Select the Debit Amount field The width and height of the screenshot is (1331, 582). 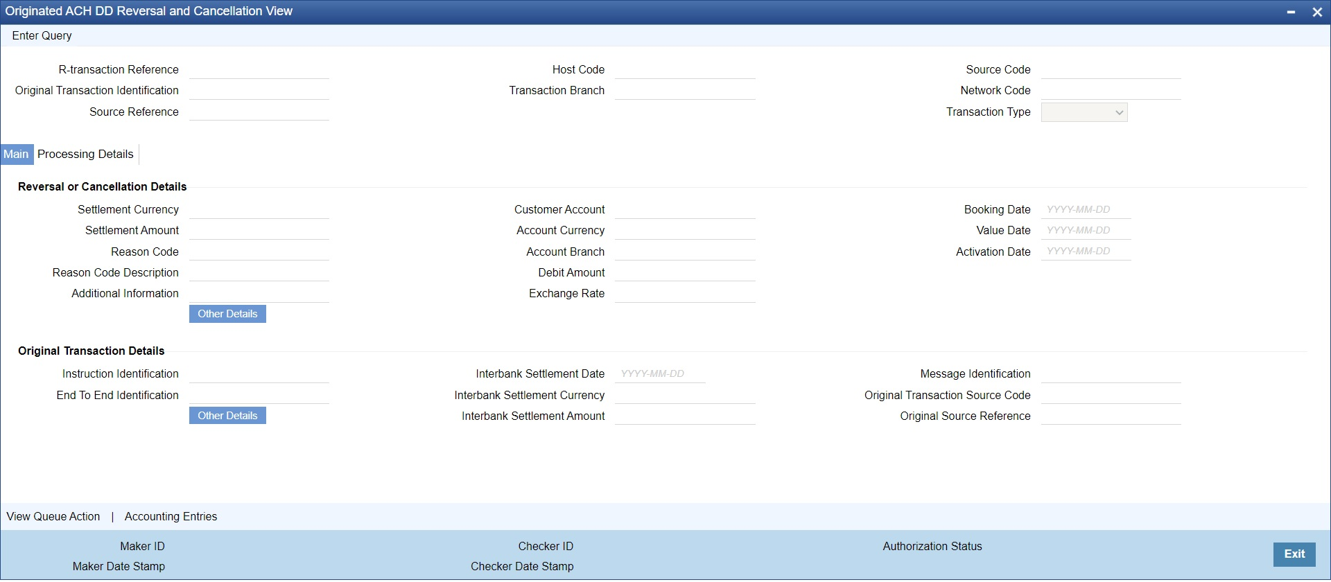(x=685, y=273)
